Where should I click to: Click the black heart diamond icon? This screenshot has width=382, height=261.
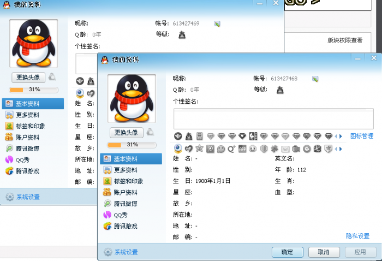click(x=242, y=136)
